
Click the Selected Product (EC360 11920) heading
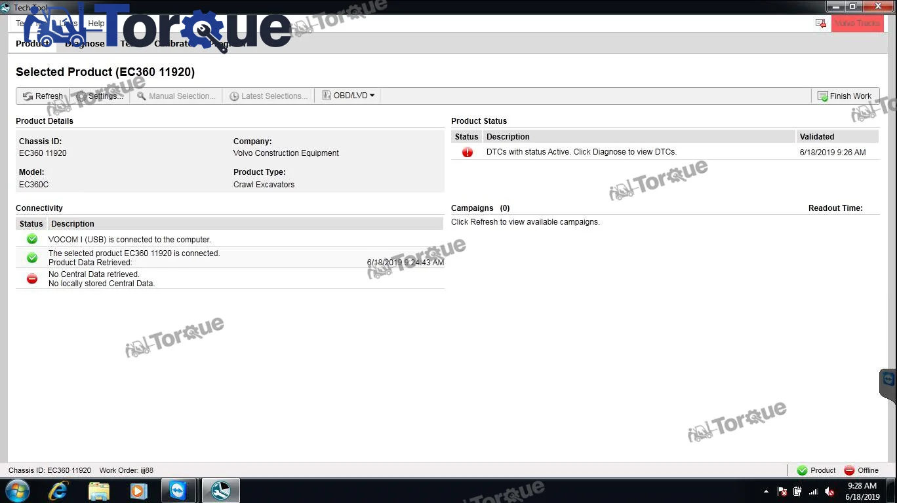[105, 72]
